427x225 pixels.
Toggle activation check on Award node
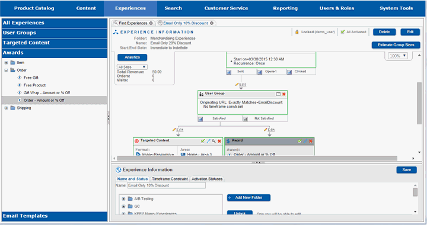click(x=299, y=141)
